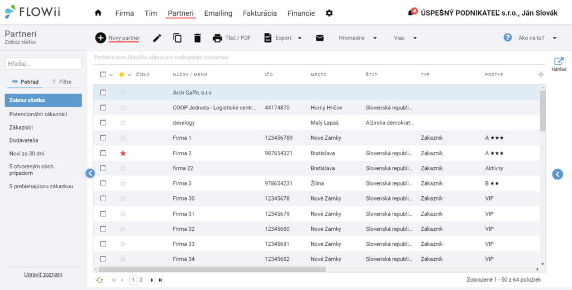Screen dimensions: 572x290
Task: Open the Hromadne dropdown
Action: click(357, 38)
